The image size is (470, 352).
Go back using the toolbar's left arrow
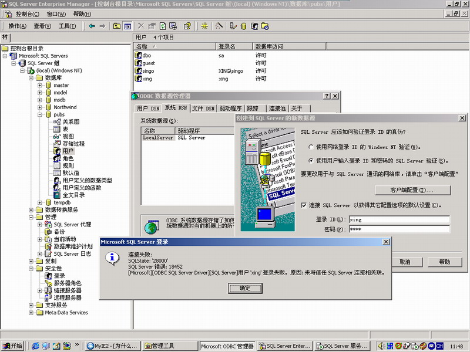[92, 26]
